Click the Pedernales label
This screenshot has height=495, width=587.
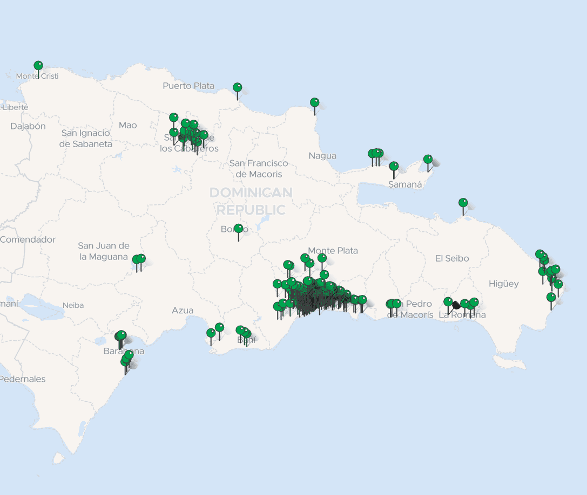[23, 379]
